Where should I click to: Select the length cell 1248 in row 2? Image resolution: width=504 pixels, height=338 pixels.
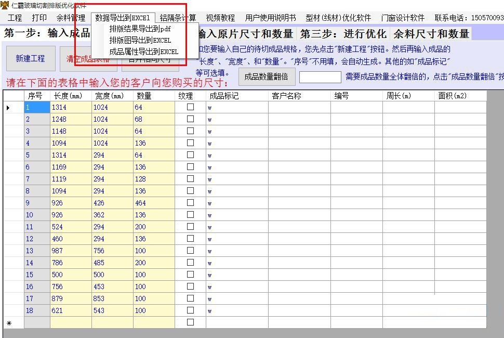point(71,119)
